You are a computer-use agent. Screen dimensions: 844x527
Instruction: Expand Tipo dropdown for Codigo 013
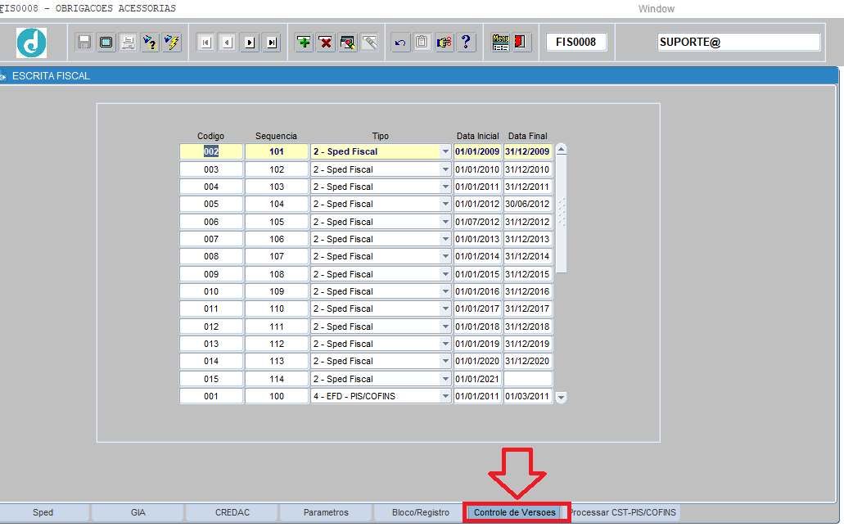pos(445,344)
